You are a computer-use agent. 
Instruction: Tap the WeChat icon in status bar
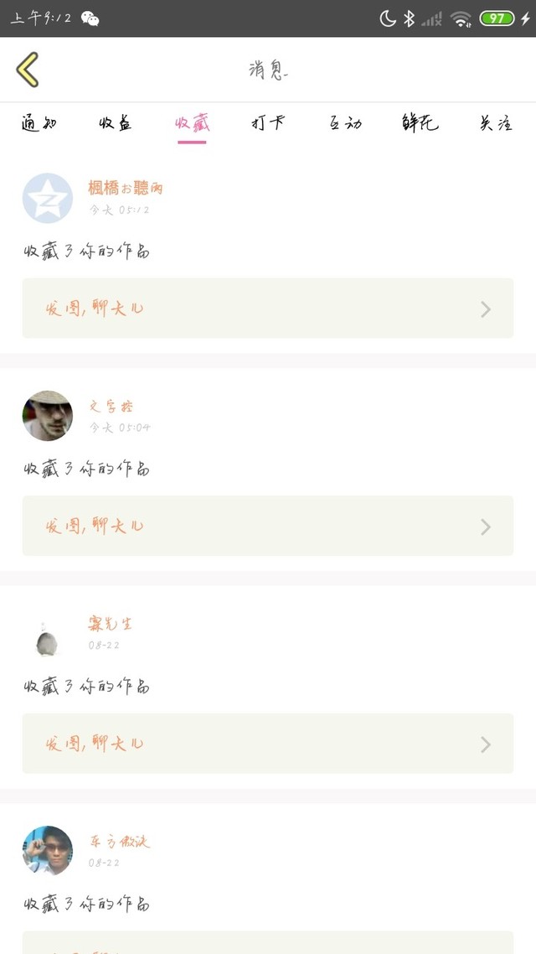(x=90, y=18)
